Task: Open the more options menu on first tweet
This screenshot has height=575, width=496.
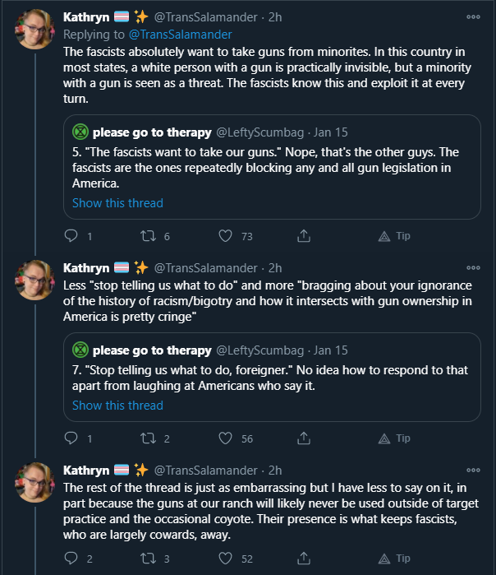Action: click(x=473, y=17)
